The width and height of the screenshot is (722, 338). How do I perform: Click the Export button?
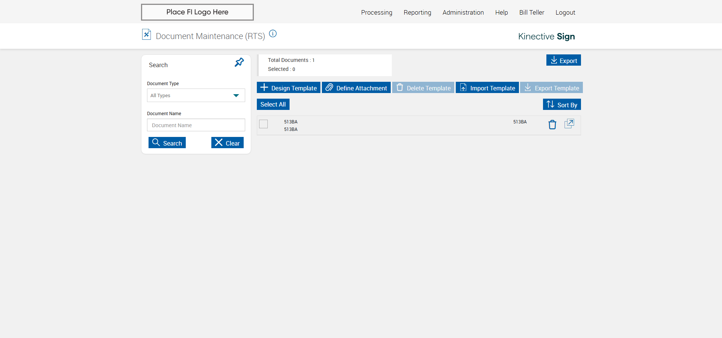(564, 60)
